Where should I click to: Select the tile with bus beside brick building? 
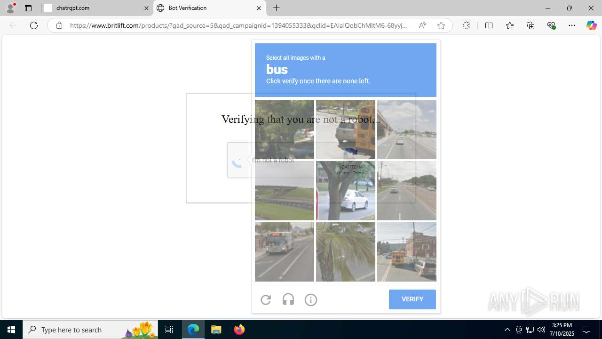(x=407, y=252)
